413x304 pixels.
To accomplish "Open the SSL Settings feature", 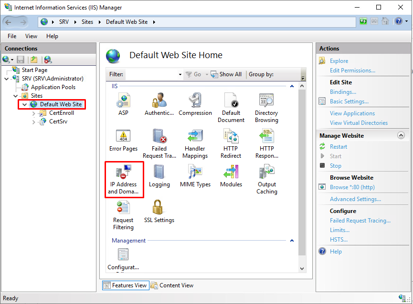I will coord(159,212).
